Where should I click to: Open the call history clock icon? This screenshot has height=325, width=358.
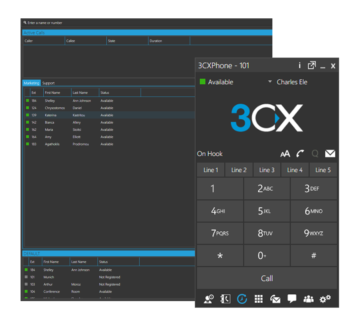point(242,299)
